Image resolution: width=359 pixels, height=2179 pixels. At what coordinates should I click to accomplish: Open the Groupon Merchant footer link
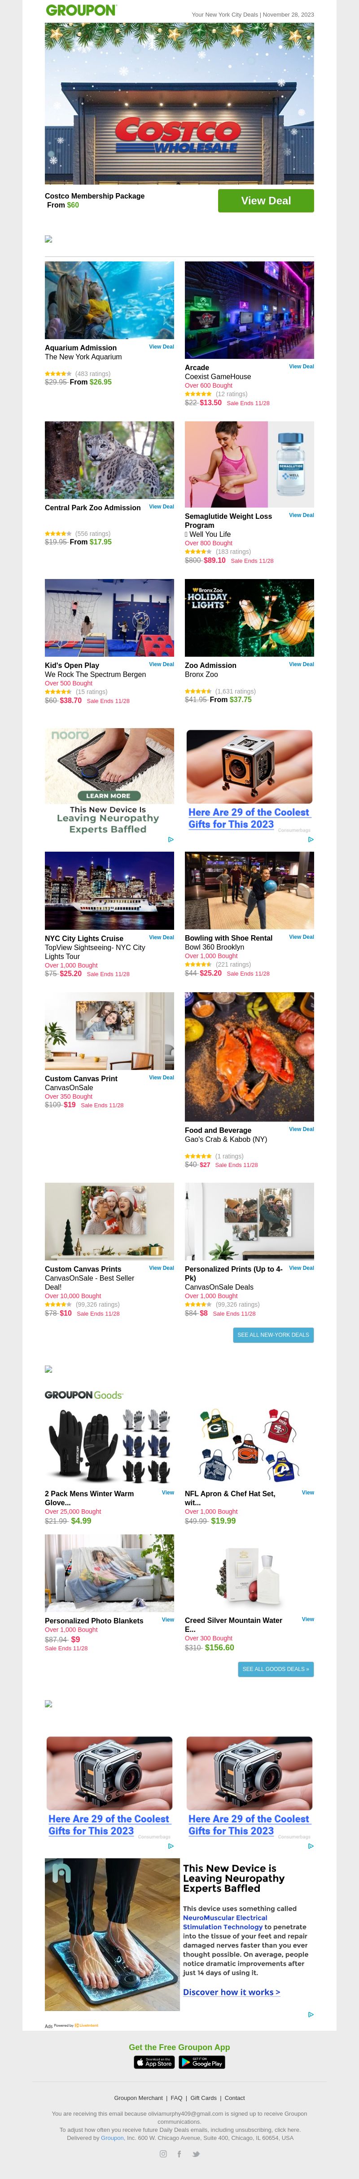139,2098
